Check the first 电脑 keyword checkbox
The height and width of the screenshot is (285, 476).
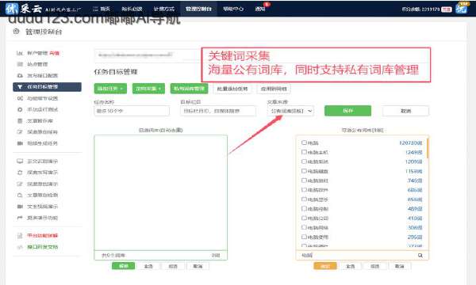(x=304, y=142)
